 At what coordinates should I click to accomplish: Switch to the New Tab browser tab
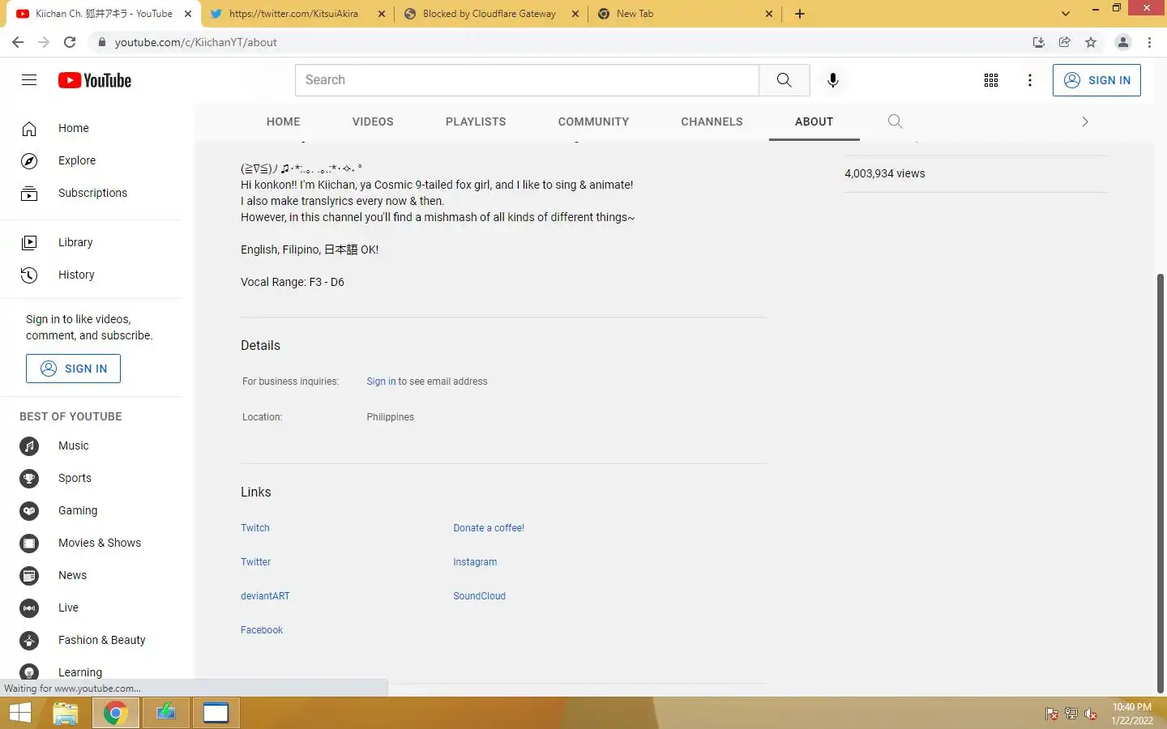click(635, 14)
